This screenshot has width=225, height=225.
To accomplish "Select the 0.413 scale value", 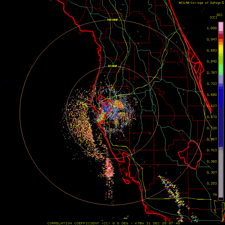I will coord(212,150).
